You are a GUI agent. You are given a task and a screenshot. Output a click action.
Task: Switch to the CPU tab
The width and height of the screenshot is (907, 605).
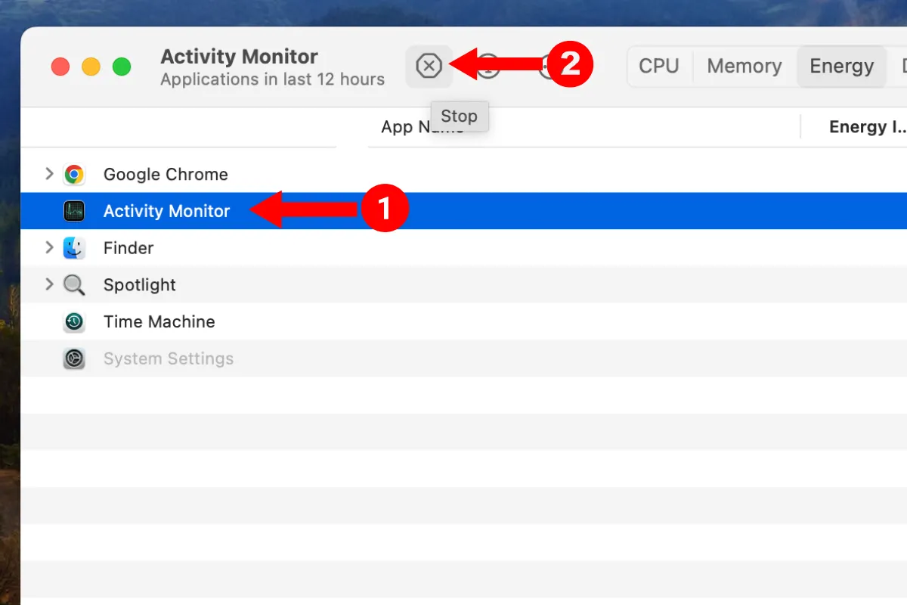click(x=658, y=66)
